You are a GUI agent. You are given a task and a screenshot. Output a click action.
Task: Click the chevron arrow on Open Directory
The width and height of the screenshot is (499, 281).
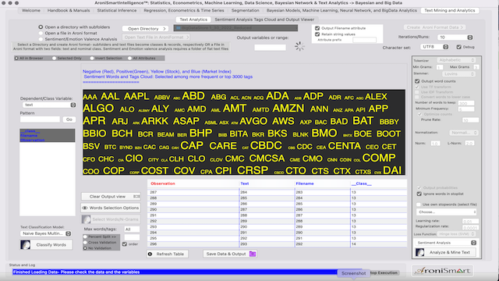pos(165,29)
